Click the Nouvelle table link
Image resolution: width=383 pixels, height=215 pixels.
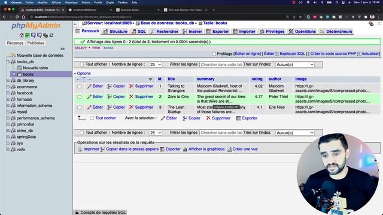tap(35, 68)
